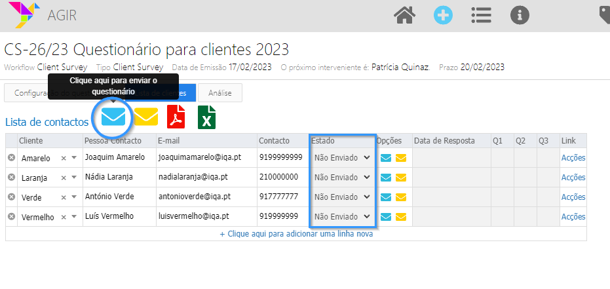Image resolution: width=610 pixels, height=289 pixels.
Task: Clear the Vermelho client selection
Action: pos(64,217)
